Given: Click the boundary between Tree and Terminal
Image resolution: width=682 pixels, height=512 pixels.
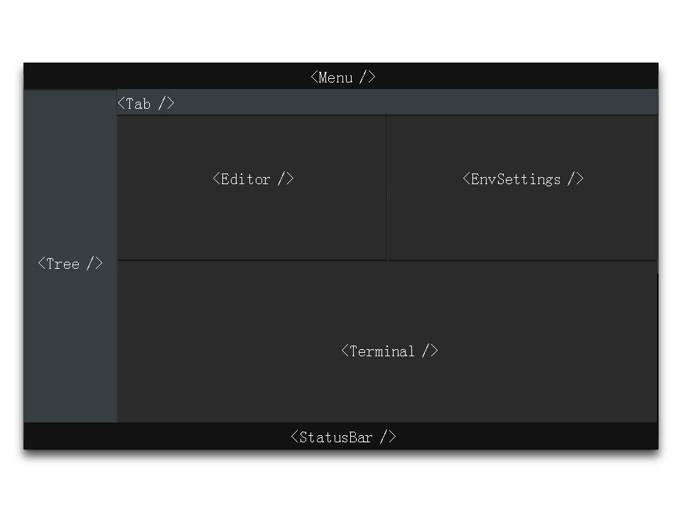Looking at the screenshot, I should point(117,341).
